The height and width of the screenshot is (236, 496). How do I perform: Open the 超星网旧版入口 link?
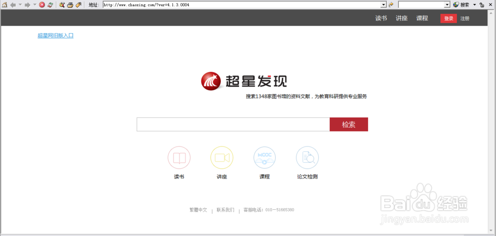[56, 36]
